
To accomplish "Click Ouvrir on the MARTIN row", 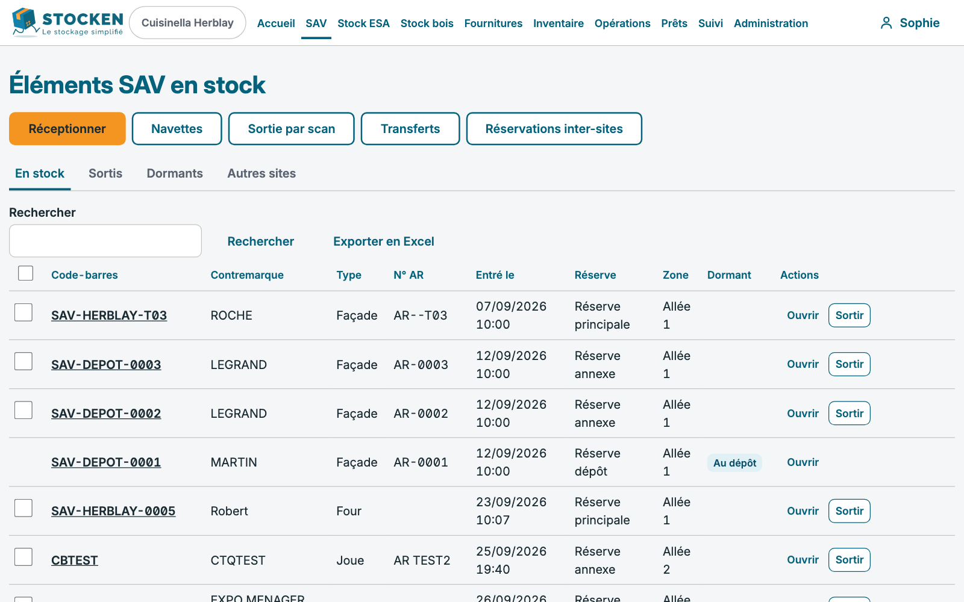I will (x=803, y=462).
